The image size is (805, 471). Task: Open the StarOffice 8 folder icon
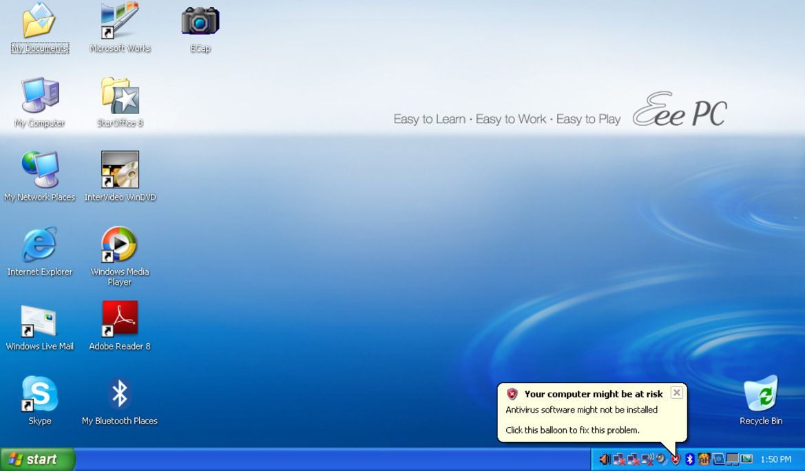click(x=120, y=102)
